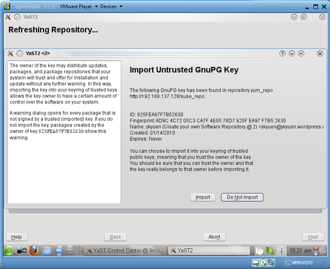330x269 pixels.
Task: Click the VMware network adapter status icon
Action: [271, 263]
